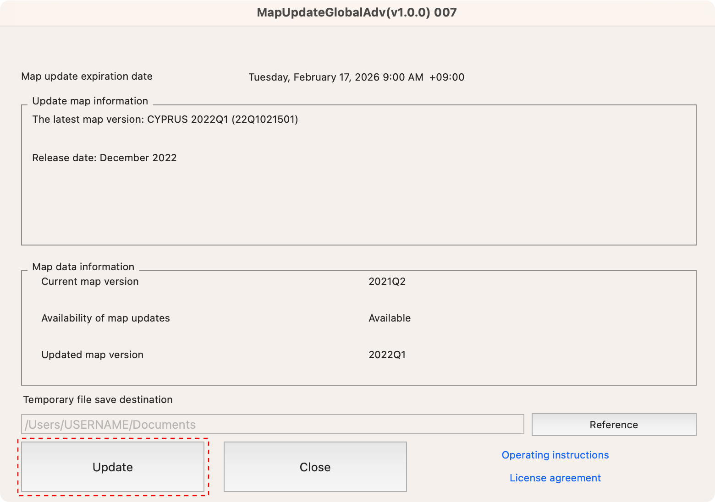Open the Reference folder browser
This screenshot has height=502, width=715.
tap(614, 425)
